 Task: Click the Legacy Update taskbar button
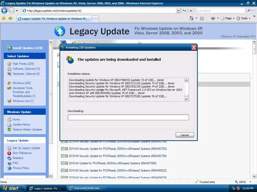pos(46,188)
